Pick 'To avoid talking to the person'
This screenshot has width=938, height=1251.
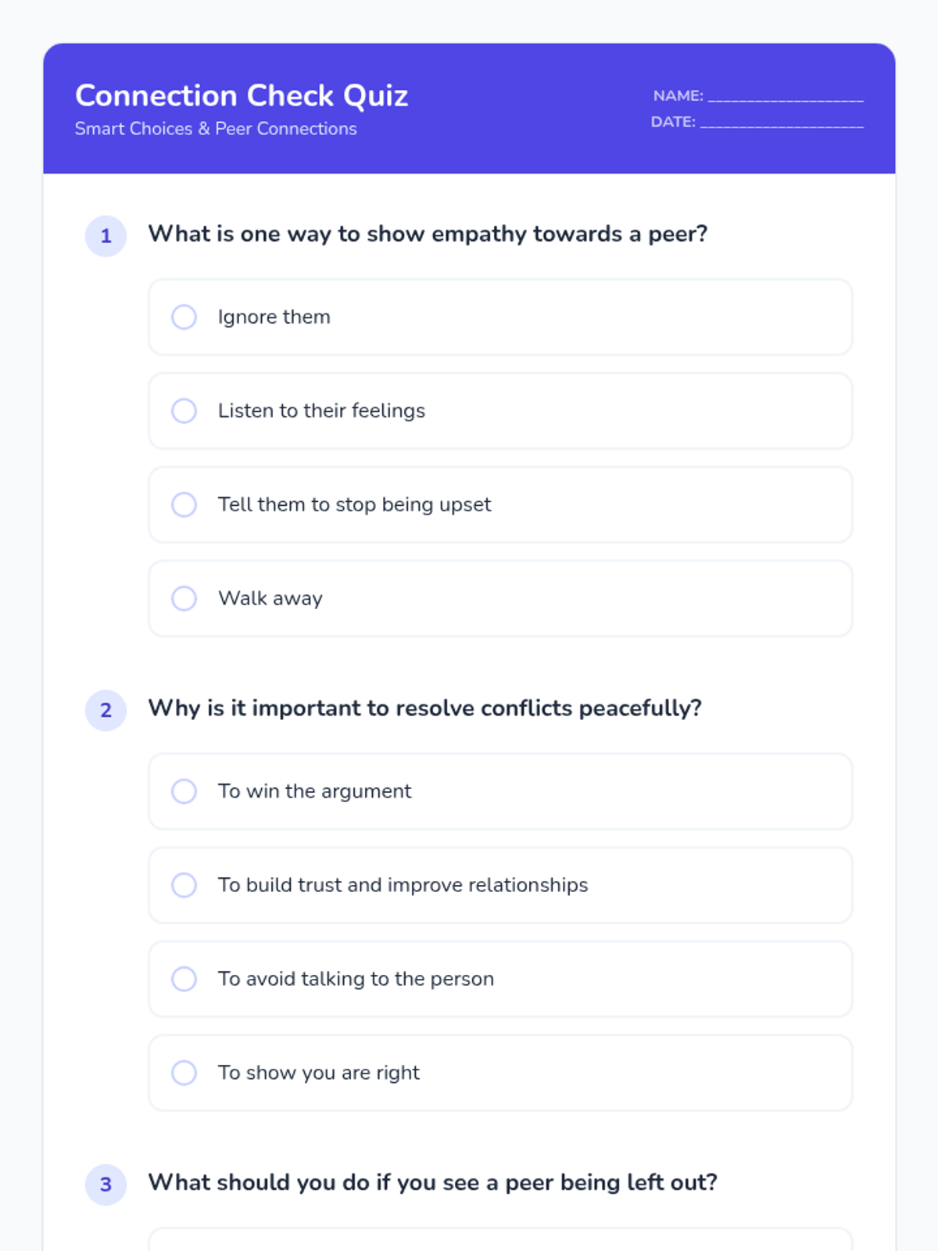(x=184, y=979)
